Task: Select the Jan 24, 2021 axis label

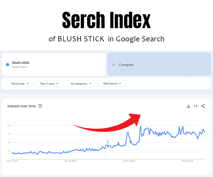Action: click(x=70, y=161)
